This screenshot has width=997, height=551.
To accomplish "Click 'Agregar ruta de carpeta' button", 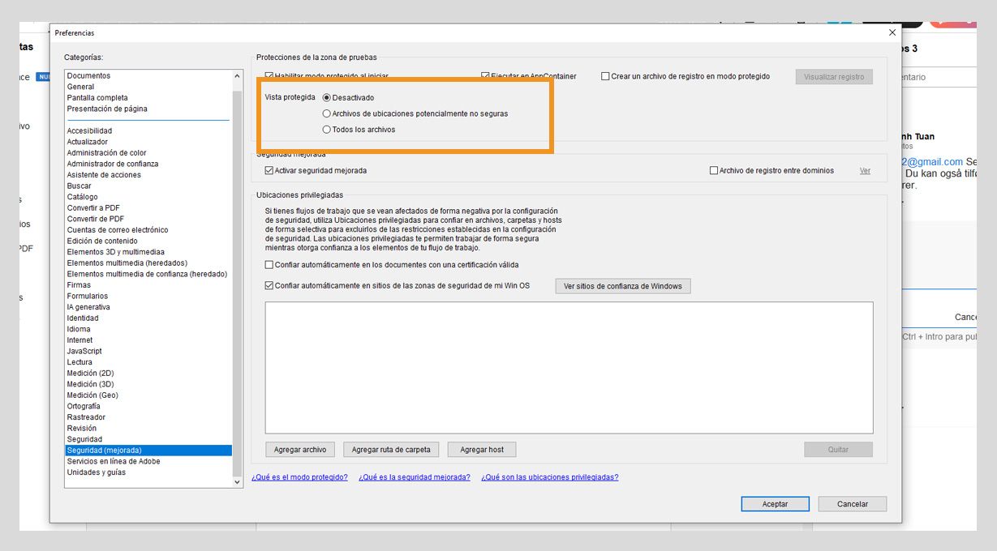I will pyautogui.click(x=392, y=449).
